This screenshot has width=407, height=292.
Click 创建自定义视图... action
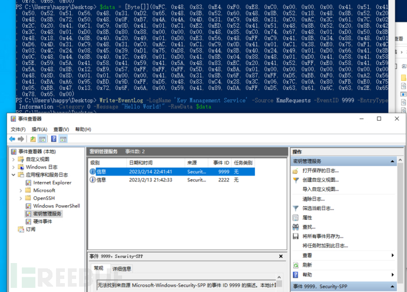tap(320, 180)
